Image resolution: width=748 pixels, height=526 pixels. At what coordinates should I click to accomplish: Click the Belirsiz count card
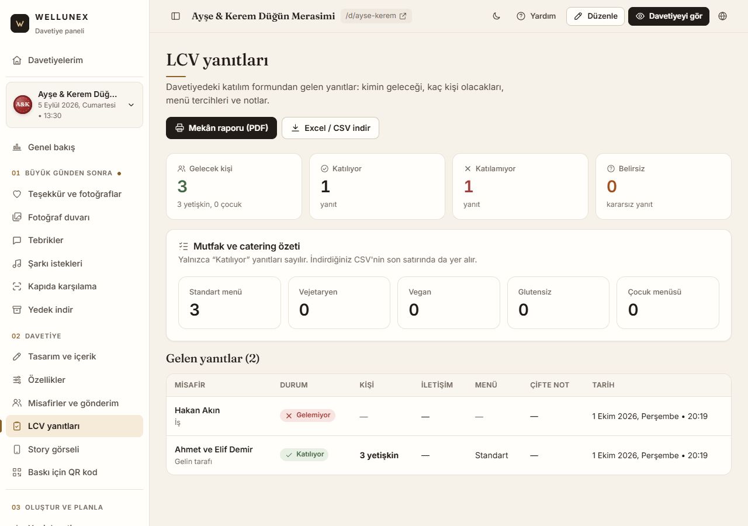coord(663,186)
